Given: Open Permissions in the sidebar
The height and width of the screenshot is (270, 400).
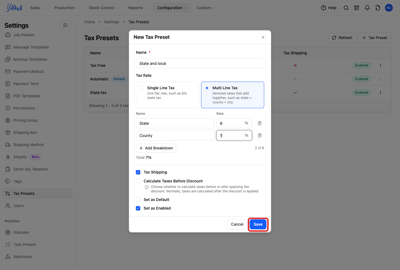Looking at the screenshot, I should coord(37,108).
